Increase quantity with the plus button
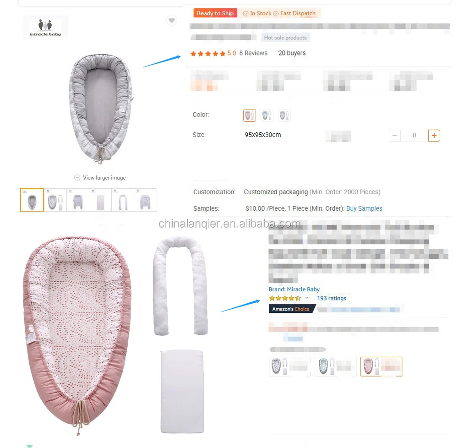The height and width of the screenshot is (448, 458). coord(434,136)
